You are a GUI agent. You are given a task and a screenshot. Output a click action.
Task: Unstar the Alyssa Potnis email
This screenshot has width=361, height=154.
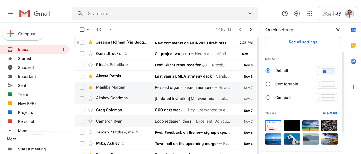pos(91,76)
